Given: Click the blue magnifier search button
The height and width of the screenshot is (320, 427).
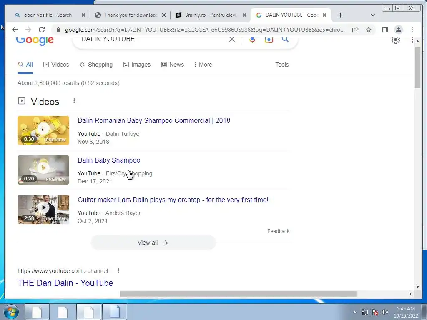Looking at the screenshot, I should pyautogui.click(x=285, y=40).
